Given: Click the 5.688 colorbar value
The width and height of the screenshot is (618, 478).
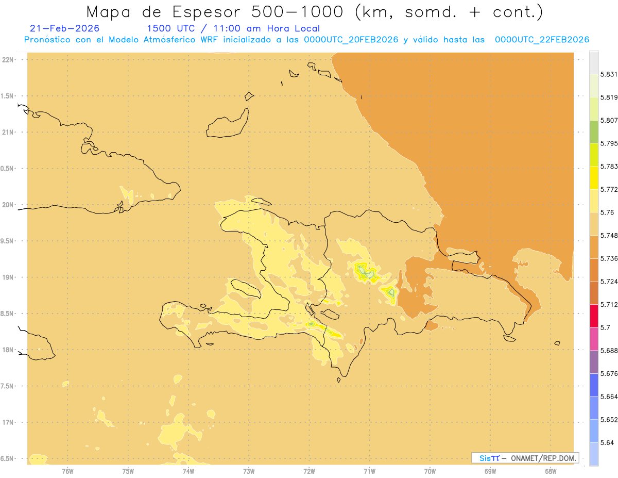Looking at the screenshot, I should [x=609, y=351].
